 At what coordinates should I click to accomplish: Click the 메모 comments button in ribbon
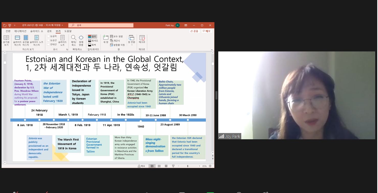tap(207, 31)
